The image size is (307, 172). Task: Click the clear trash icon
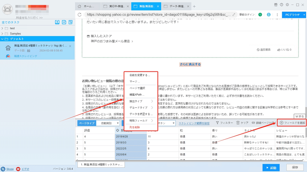pos(238,123)
